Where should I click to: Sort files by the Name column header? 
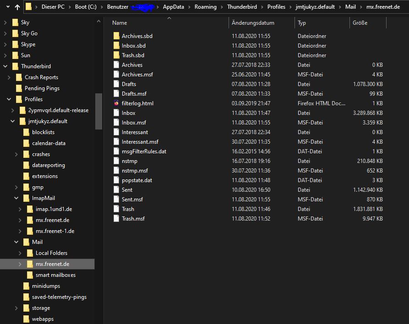[120, 23]
